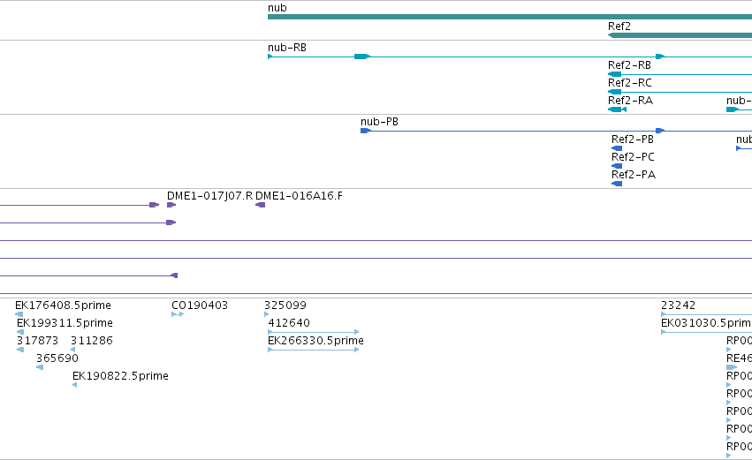752x460 pixels.
Task: Open the 317873 feature label
Action: tap(37, 341)
